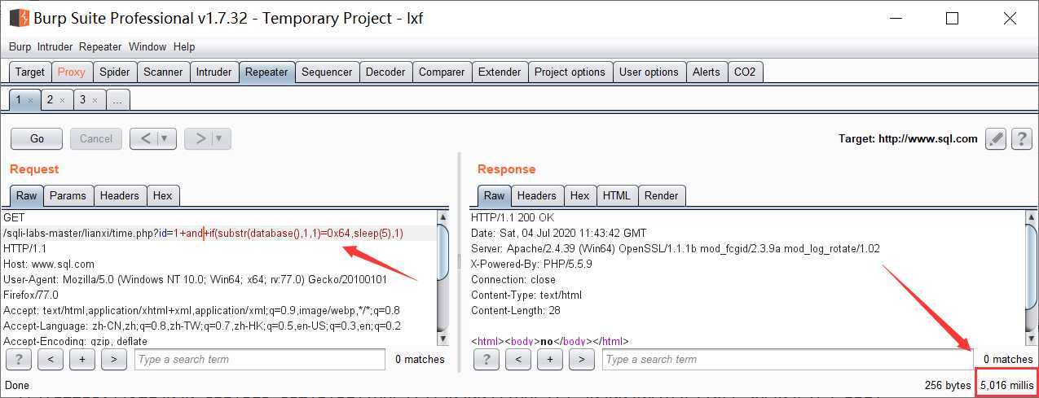Go to previous match in Response search

click(x=518, y=359)
